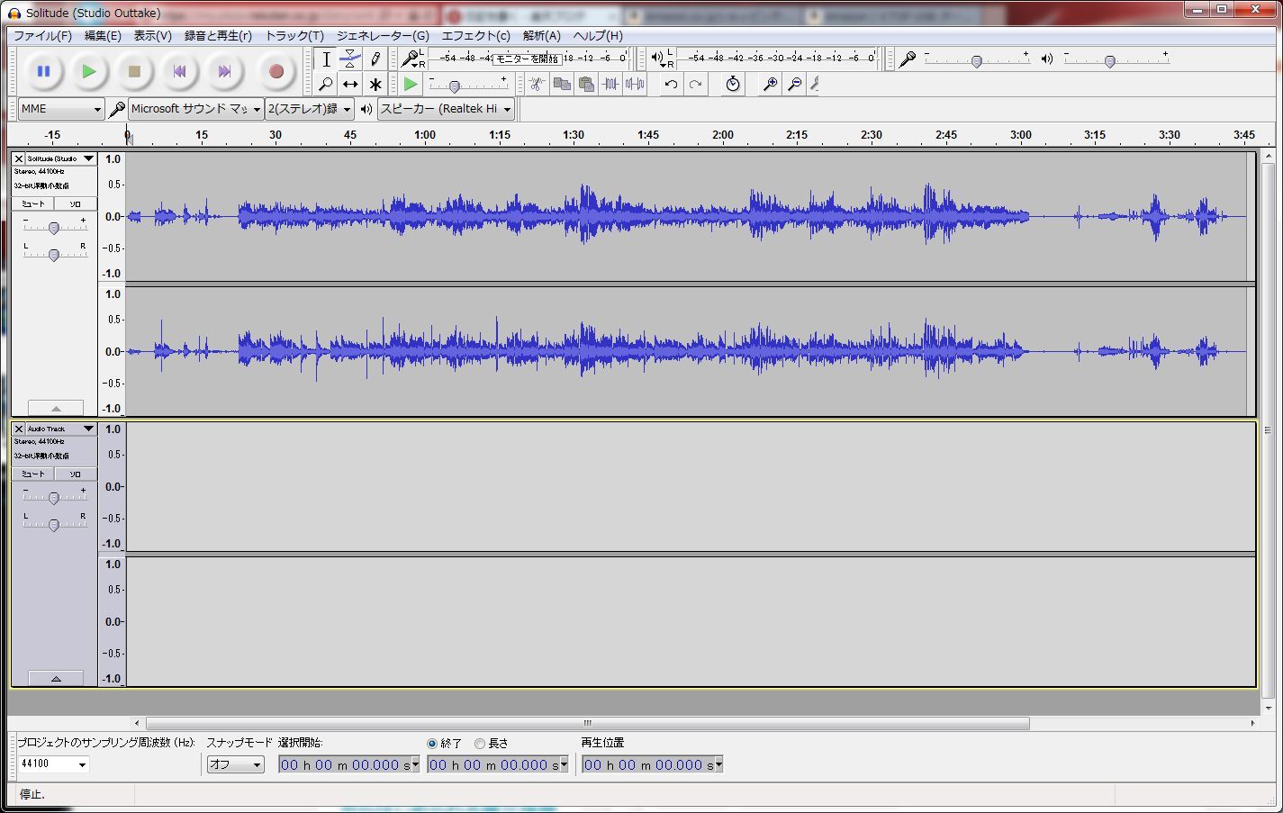
Task: Mute the empty Audio Track
Action: (33, 474)
